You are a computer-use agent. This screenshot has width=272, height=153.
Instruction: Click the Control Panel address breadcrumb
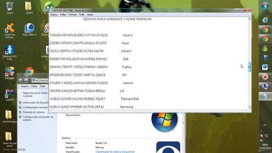[x=40, y=80]
